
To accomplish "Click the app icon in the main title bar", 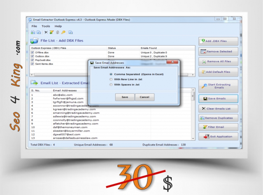I will click(30, 20).
